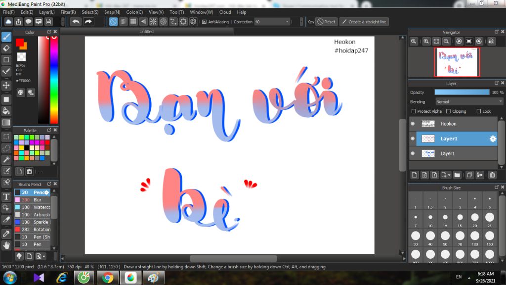
Task: Open the Blending mode dropdown
Action: point(469,101)
